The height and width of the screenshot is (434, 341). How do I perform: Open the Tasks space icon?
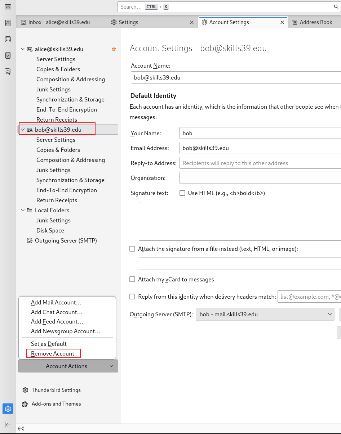(8, 55)
